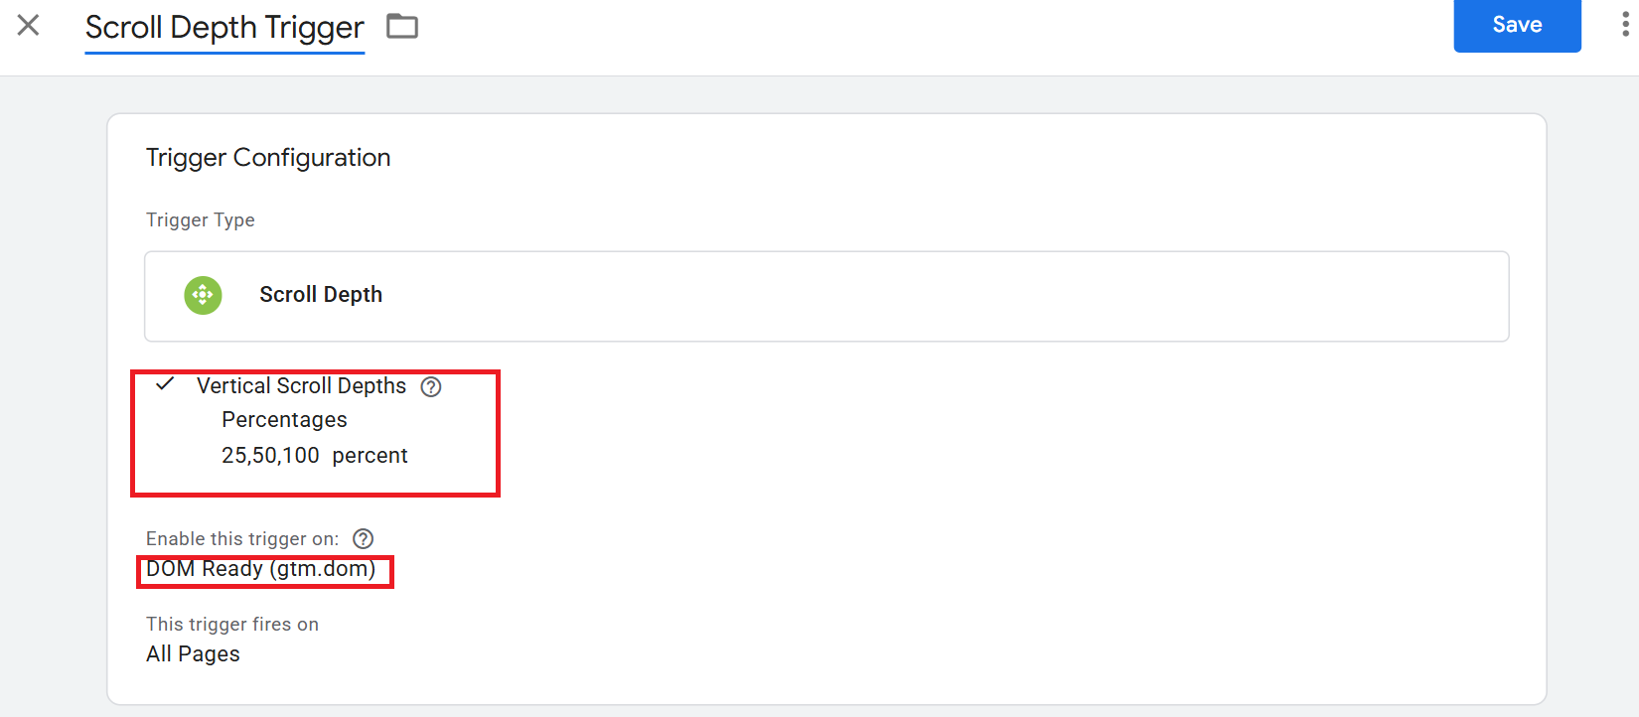Screen dimensions: 1639x717
Task: Click the folder icon beside trigger name
Action: (x=402, y=27)
